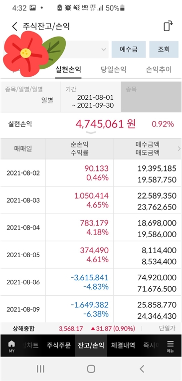The image size is (182, 381).
Task: Tap Android back navigation button
Action: pos(142,369)
